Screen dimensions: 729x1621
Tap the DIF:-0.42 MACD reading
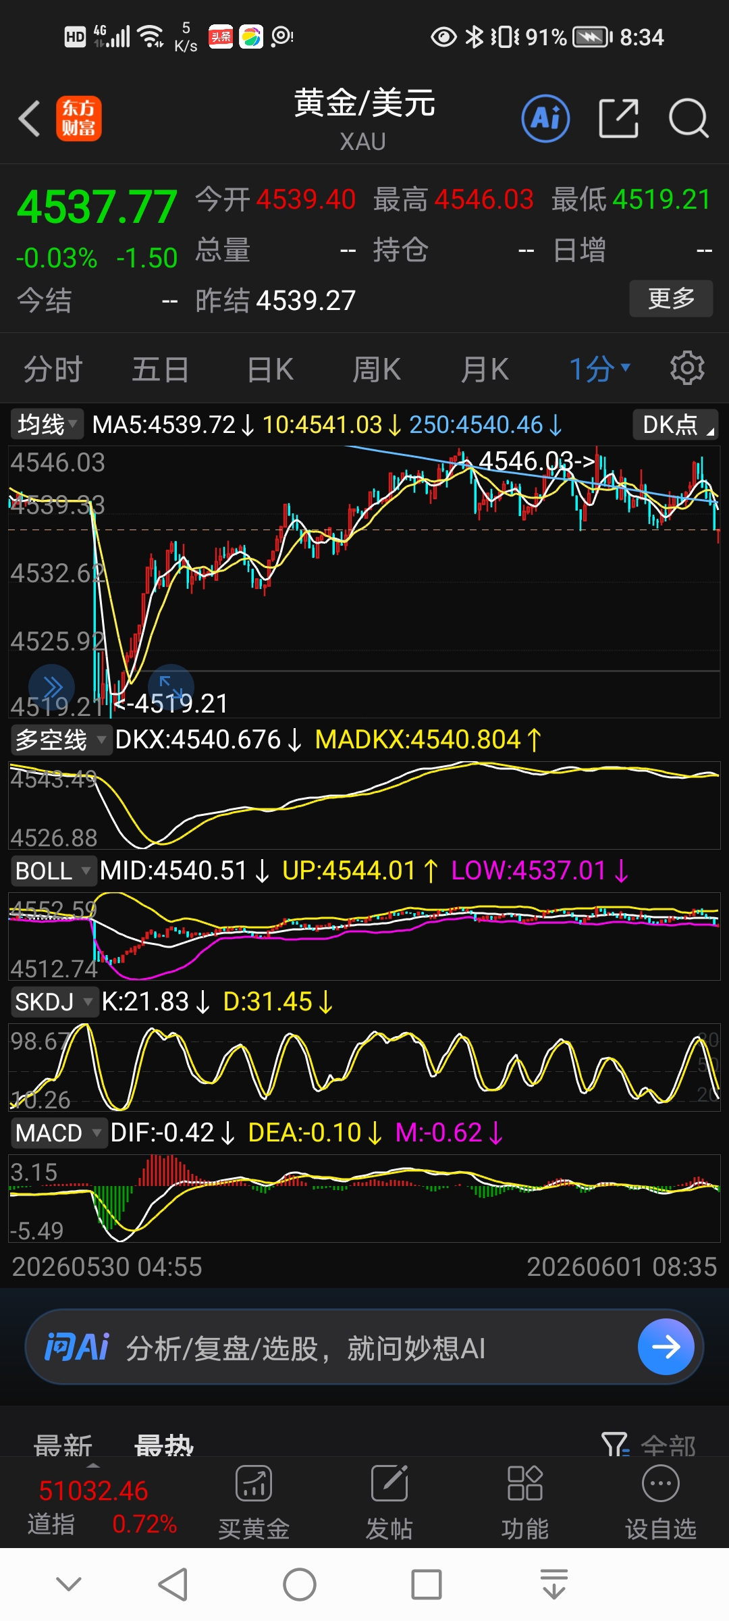(x=172, y=1133)
